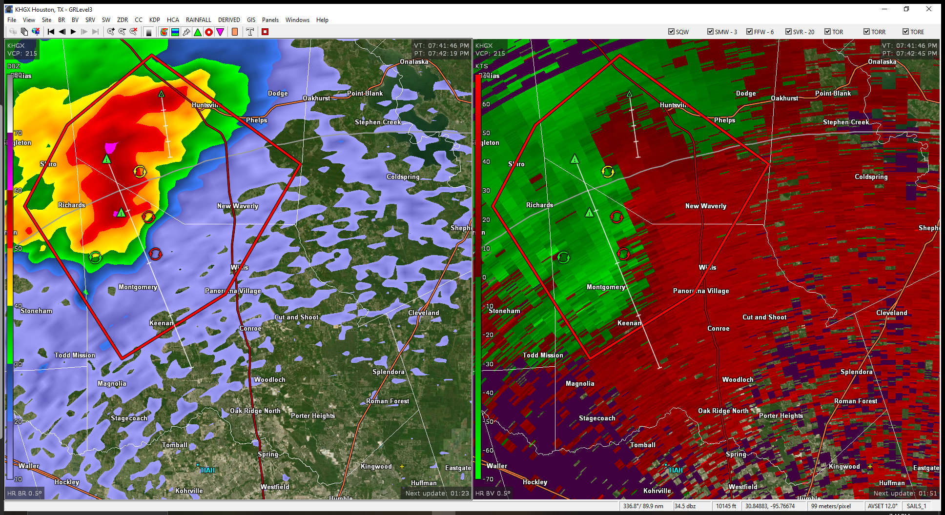Open the File menu
Image resolution: width=945 pixels, height=515 pixels.
[x=12, y=20]
